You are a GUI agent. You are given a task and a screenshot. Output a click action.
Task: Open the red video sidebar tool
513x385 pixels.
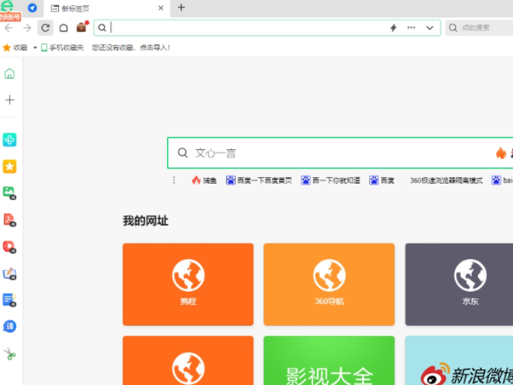[x=10, y=247]
